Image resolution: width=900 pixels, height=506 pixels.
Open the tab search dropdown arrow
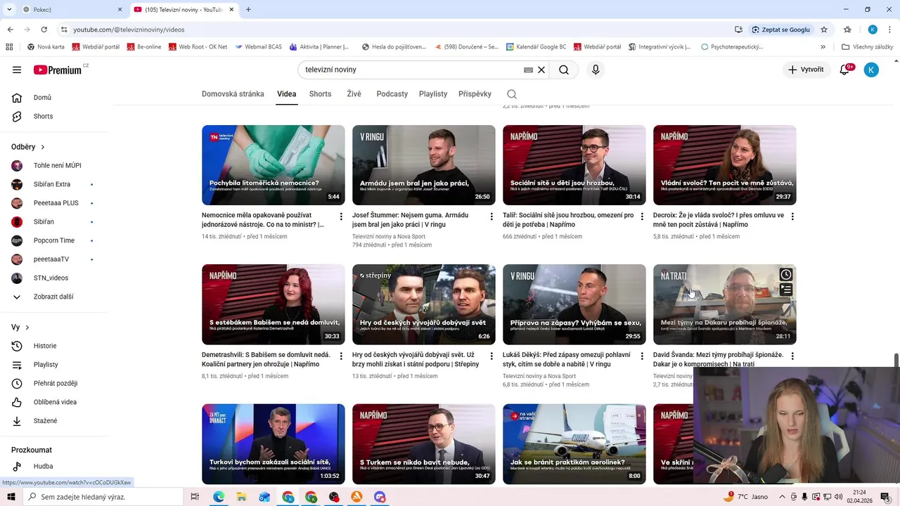point(9,9)
